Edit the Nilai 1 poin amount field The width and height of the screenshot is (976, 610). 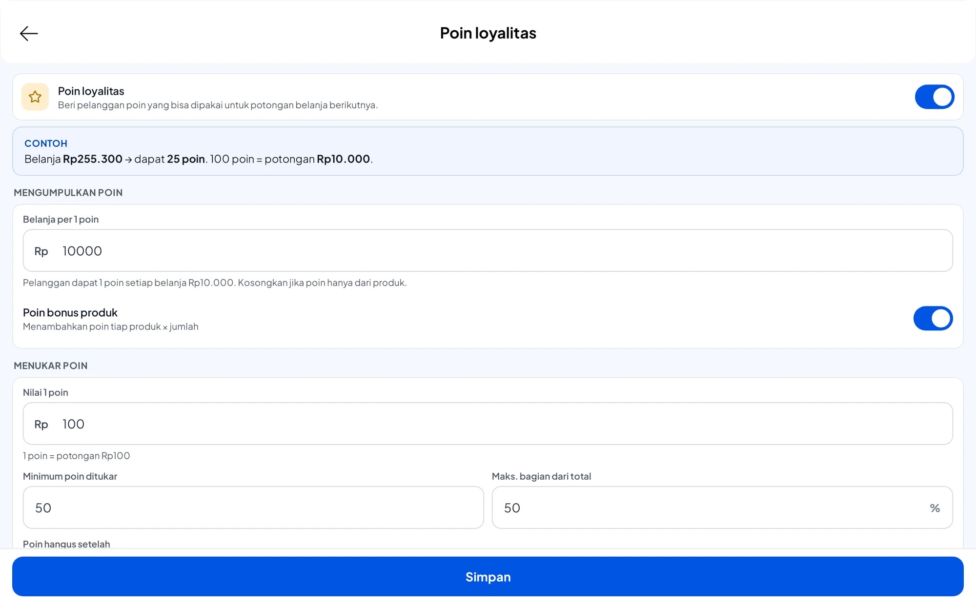(x=488, y=424)
